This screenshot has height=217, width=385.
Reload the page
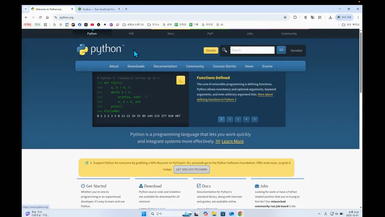click(x=40, y=17)
